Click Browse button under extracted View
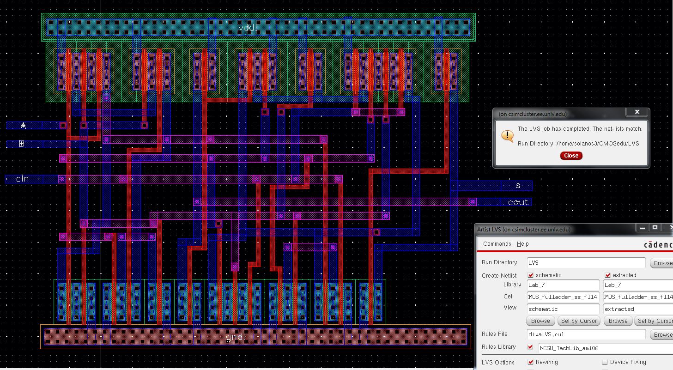This screenshot has height=370, width=673. (618, 321)
